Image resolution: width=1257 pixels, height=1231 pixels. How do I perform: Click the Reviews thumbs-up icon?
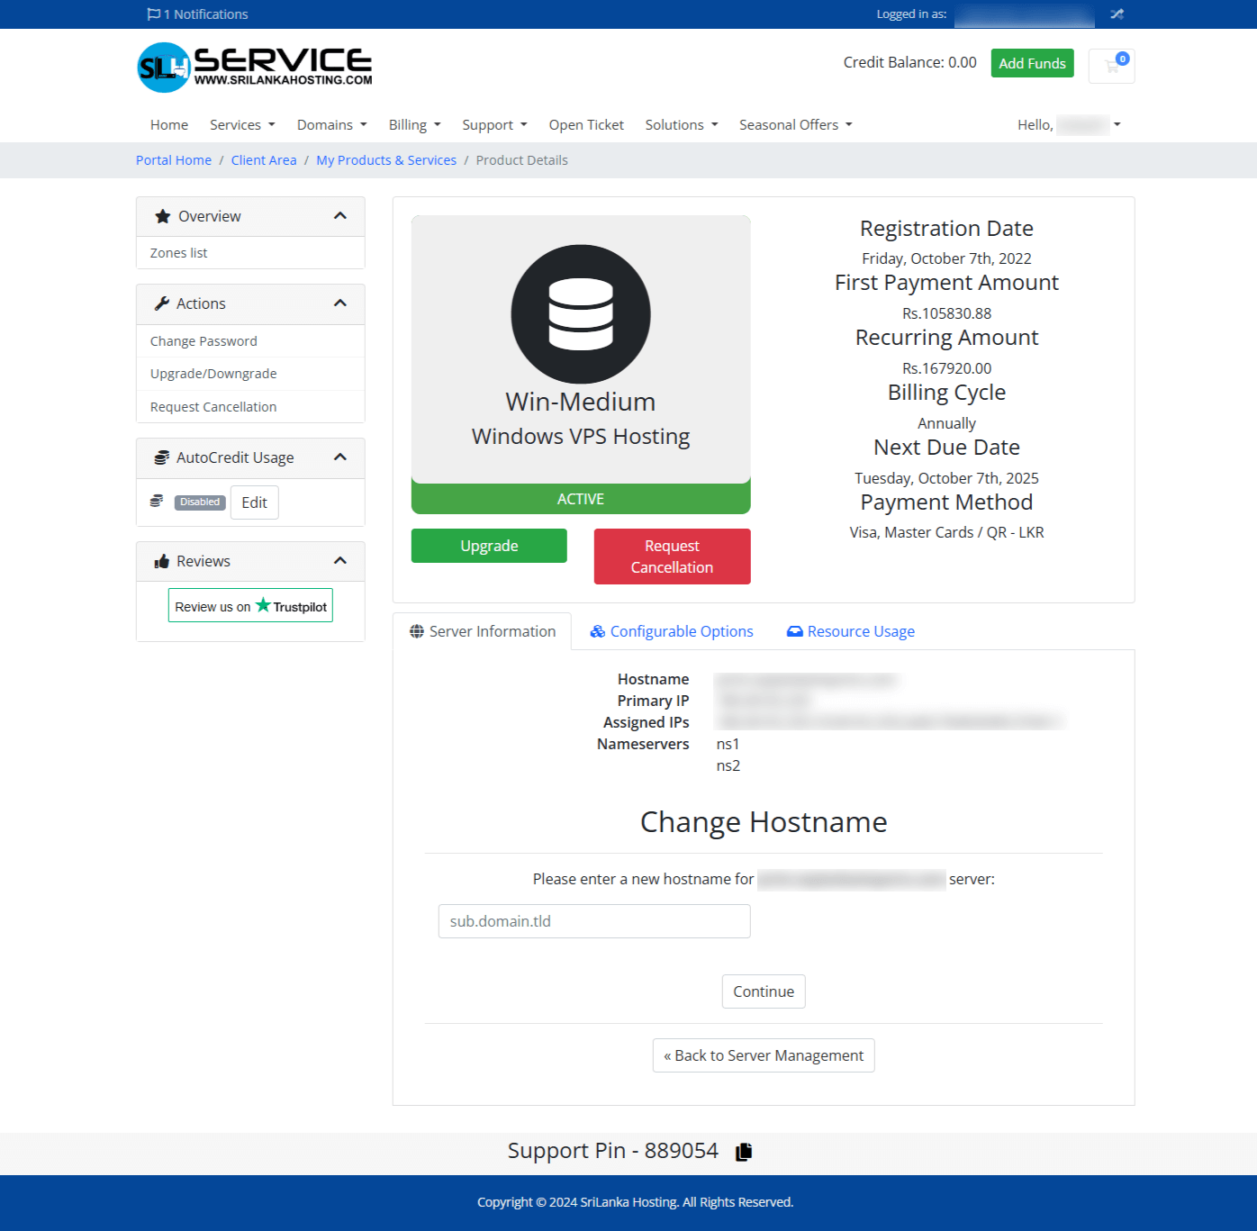click(162, 561)
